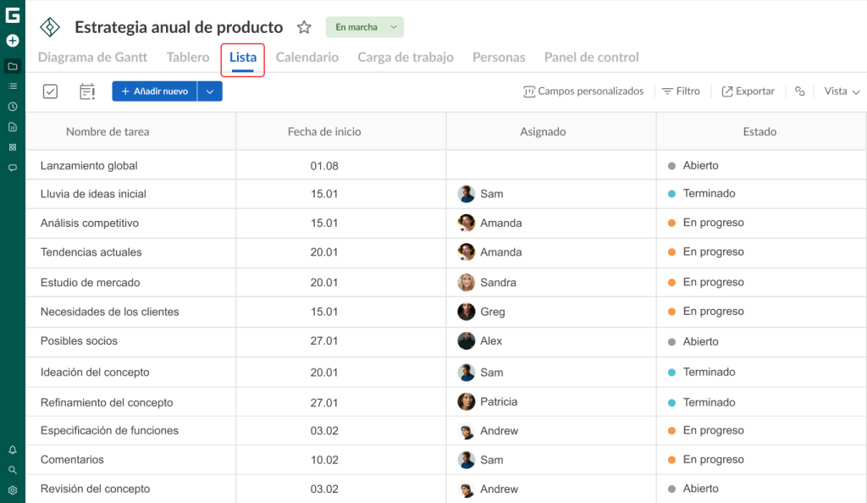867x503 pixels.
Task: Open the Comentarios task
Action: pyautogui.click(x=72, y=460)
